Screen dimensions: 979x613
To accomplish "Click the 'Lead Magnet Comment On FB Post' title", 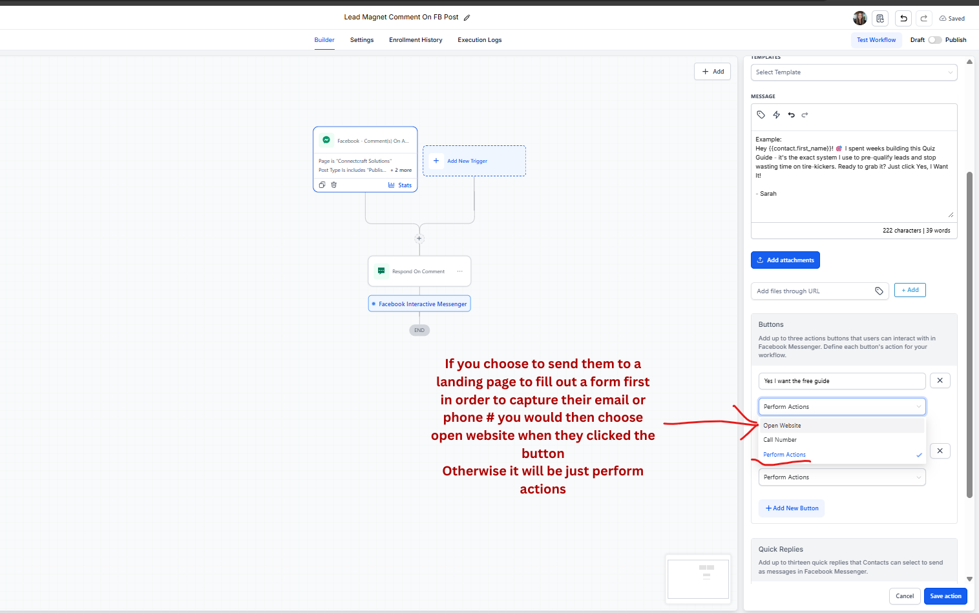I will tap(401, 17).
